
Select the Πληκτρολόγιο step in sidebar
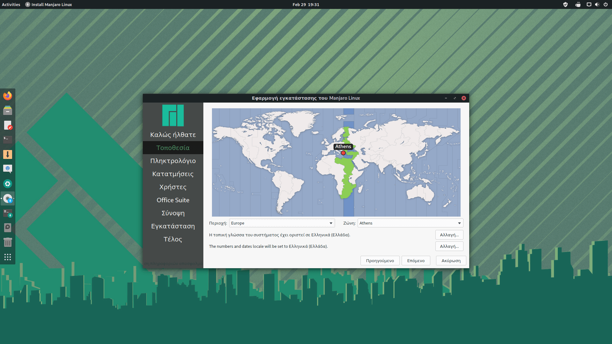[x=173, y=161]
